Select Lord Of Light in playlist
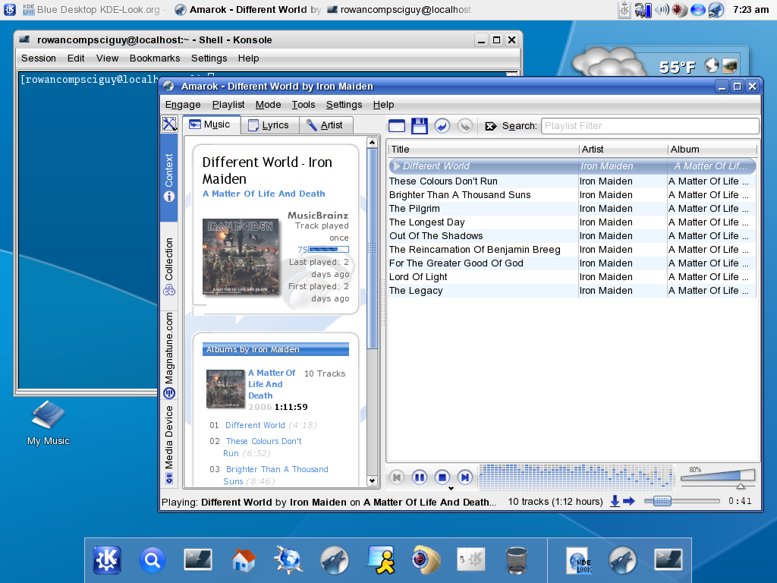777x583 pixels. (572, 277)
